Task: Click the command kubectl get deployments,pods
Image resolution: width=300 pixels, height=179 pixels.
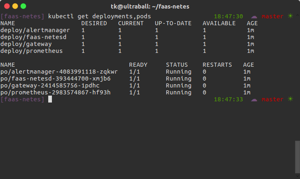Action: click(99, 16)
